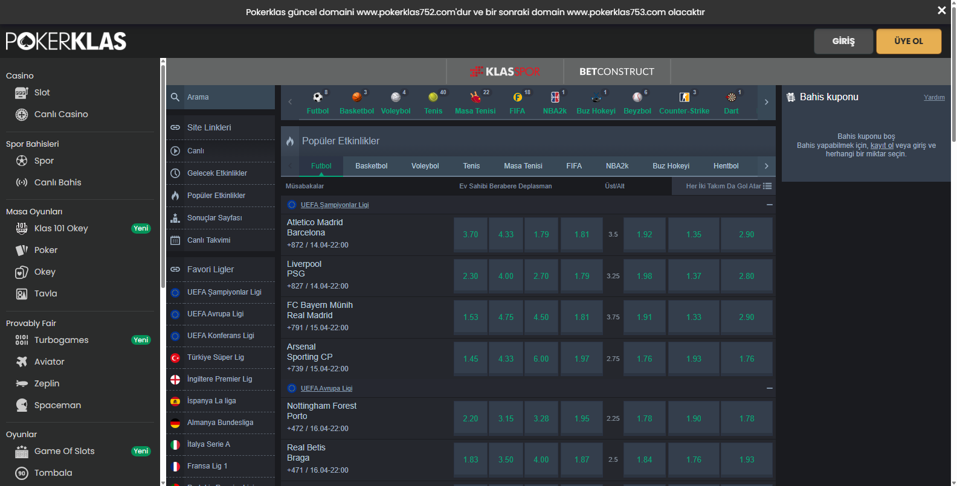This screenshot has width=957, height=486.
Task: Show previous sports in the icon carousel
Action: [290, 102]
